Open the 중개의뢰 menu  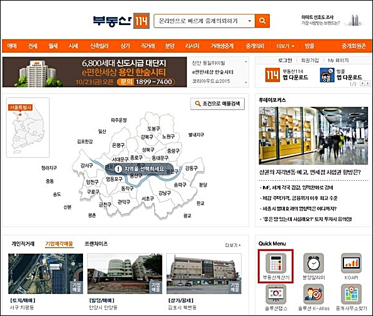(x=255, y=46)
